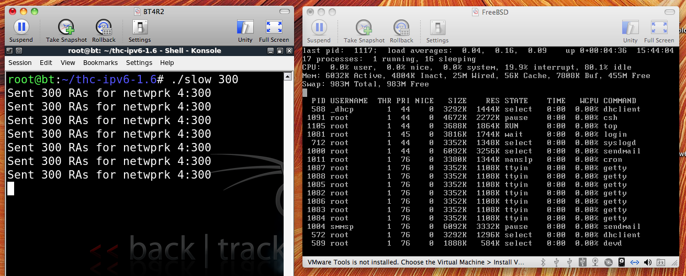Click the highlighted boxed USB device icon

pyautogui.click(x=582, y=262)
